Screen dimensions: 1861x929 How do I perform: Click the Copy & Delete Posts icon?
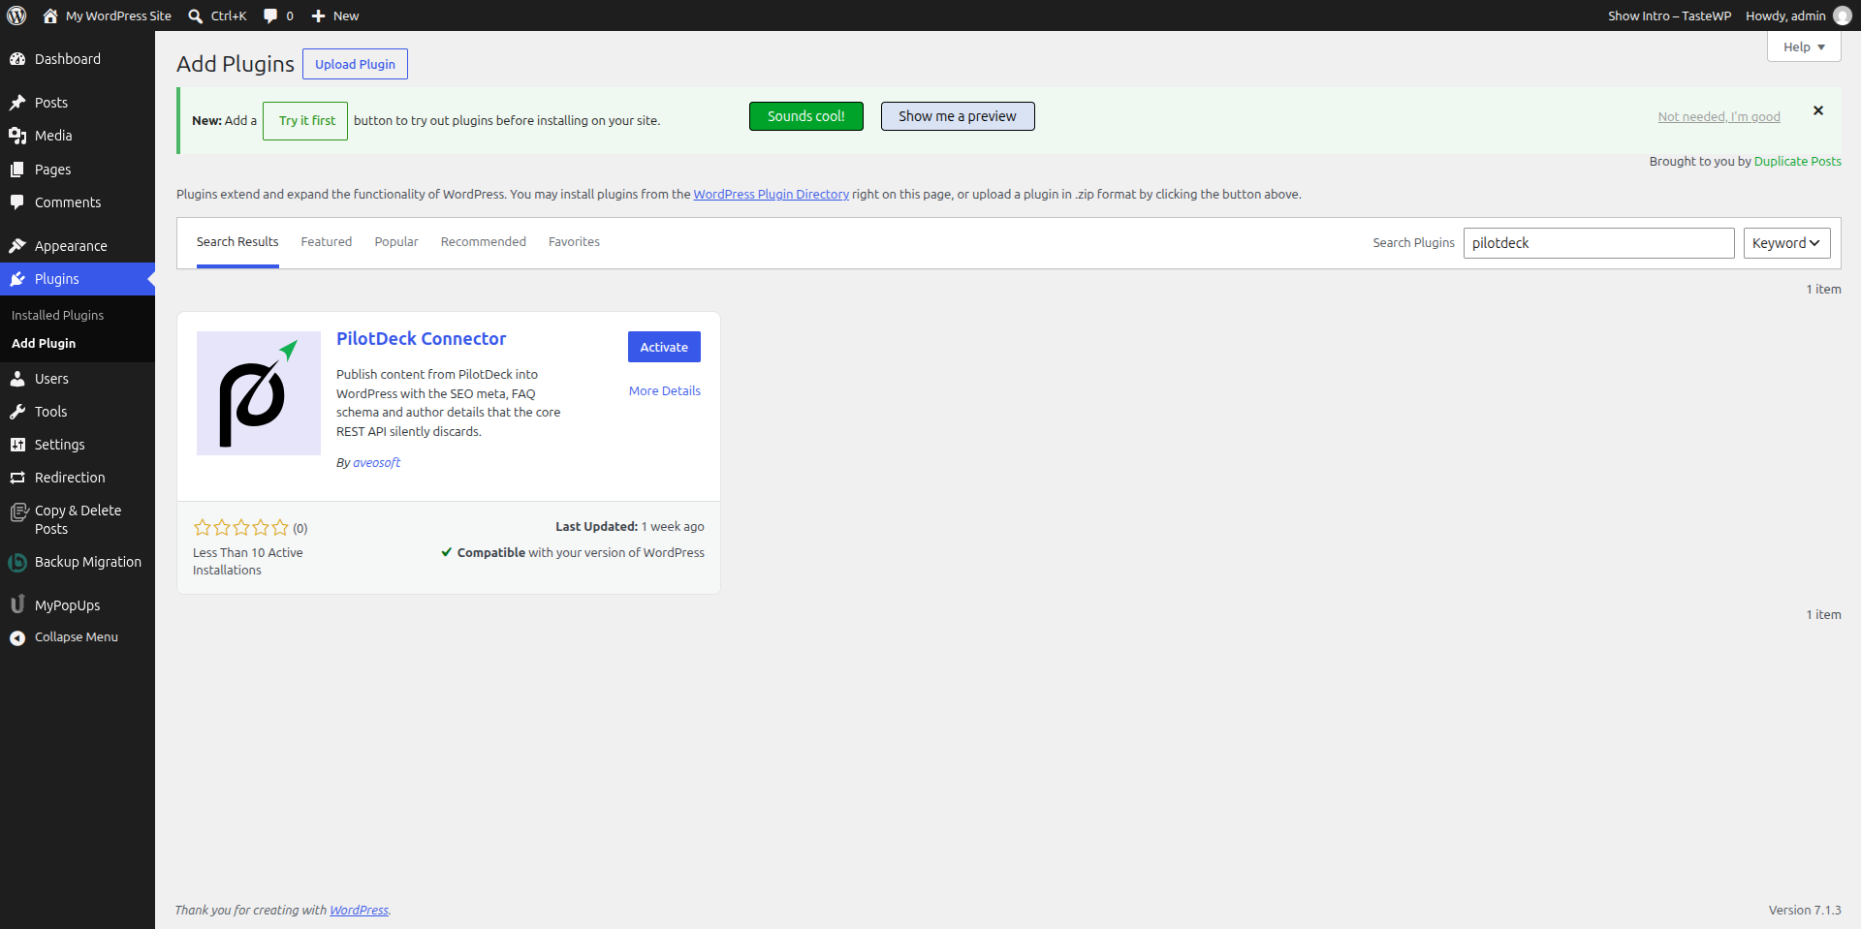pyautogui.click(x=18, y=512)
